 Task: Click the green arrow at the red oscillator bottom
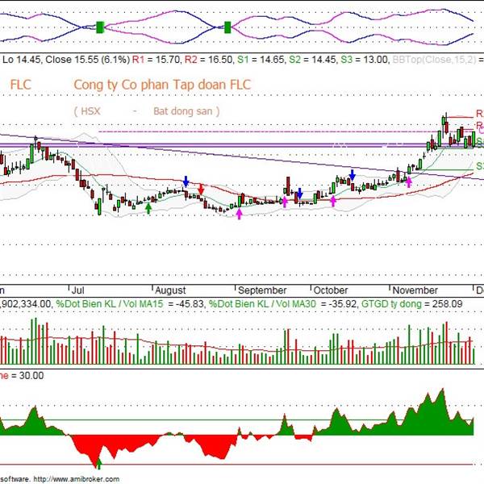(x=98, y=464)
